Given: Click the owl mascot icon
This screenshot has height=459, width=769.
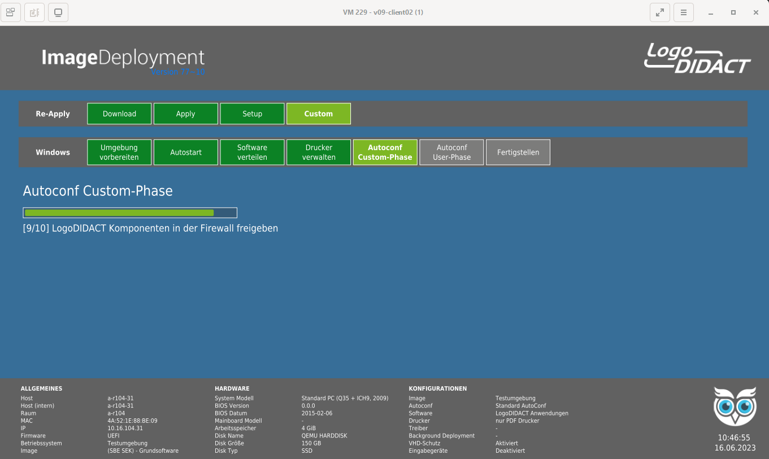Looking at the screenshot, I should (735, 406).
